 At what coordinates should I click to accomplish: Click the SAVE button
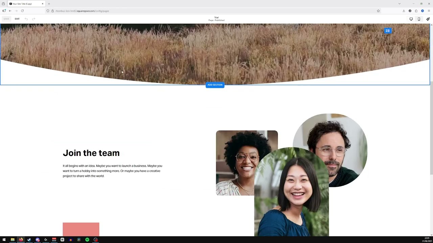click(6, 19)
